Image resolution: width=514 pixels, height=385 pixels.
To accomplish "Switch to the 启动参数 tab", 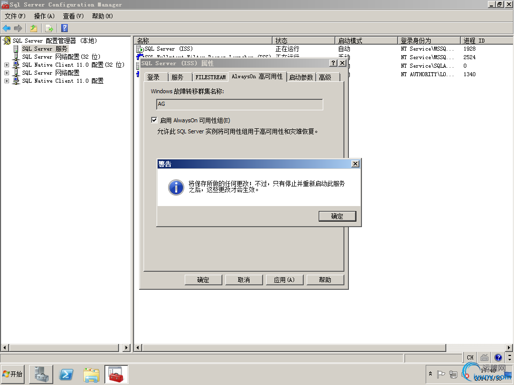I will click(301, 77).
